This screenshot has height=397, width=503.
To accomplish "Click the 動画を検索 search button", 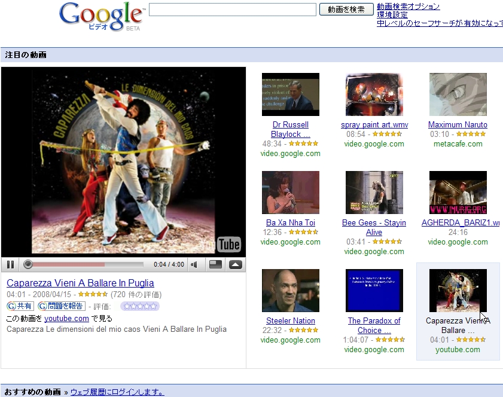I will (x=346, y=10).
